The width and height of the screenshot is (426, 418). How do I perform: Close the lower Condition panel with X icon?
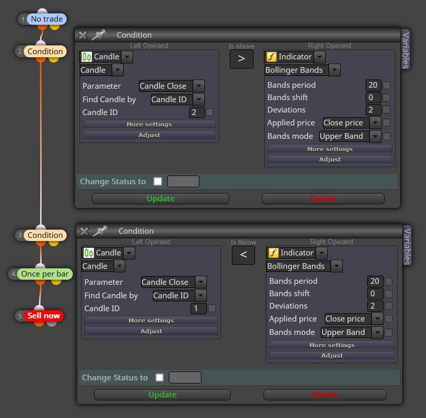tap(84, 231)
